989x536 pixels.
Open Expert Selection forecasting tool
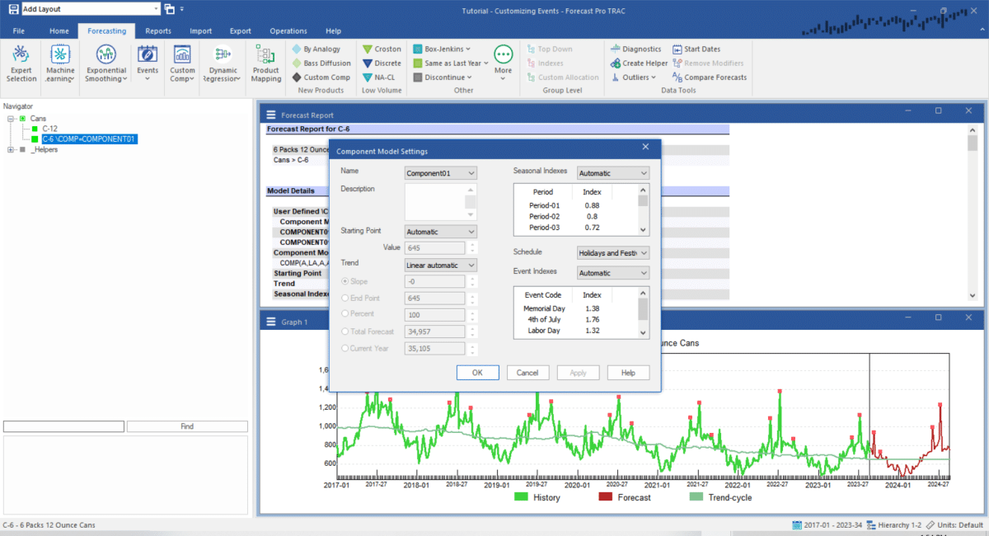[x=21, y=63]
